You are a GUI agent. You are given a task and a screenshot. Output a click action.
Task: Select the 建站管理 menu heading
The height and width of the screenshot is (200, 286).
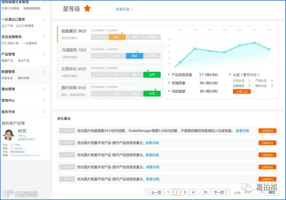pos(8,89)
